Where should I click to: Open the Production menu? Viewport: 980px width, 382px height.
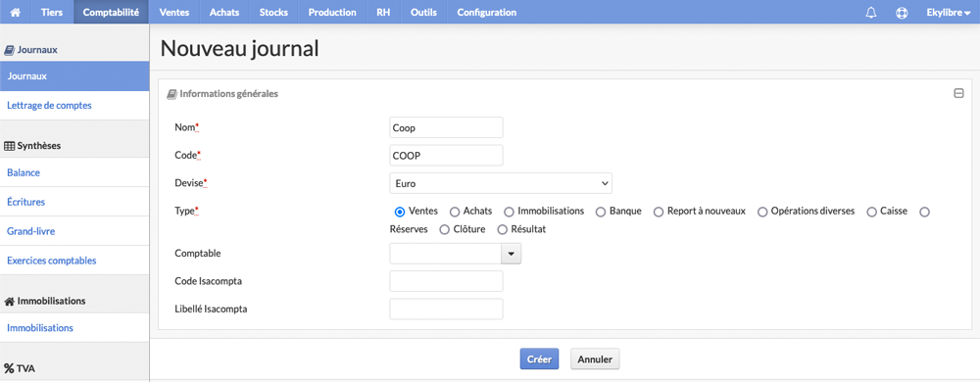(332, 13)
